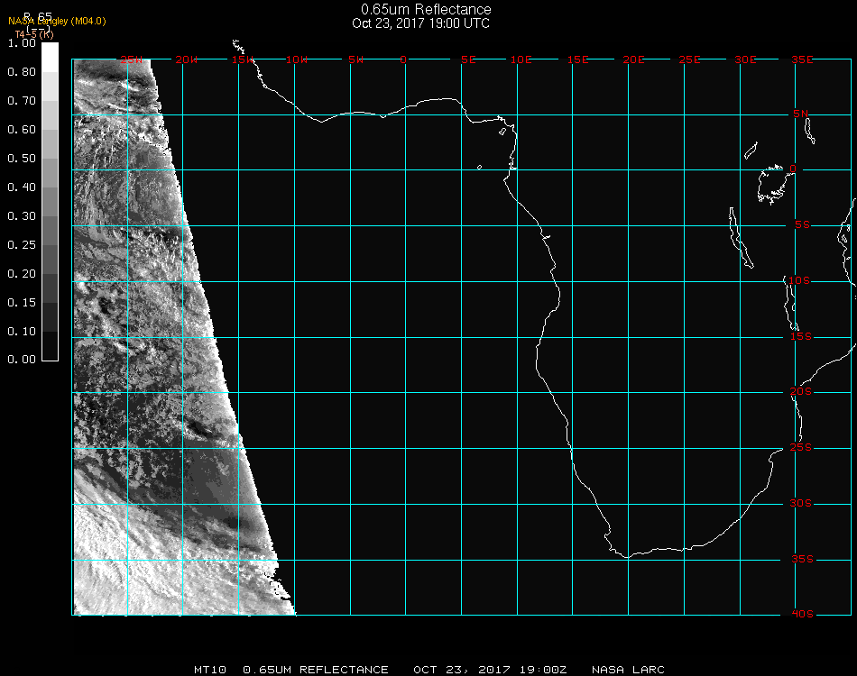Click the 15S latitude label
Screen dimensions: 857x676
pyautogui.click(x=801, y=336)
